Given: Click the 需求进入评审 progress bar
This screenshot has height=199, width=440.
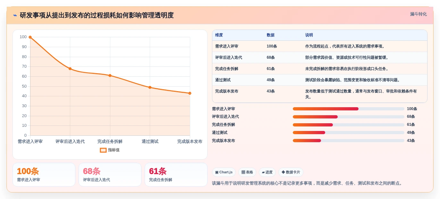Looking at the screenshot, I should [x=349, y=109].
